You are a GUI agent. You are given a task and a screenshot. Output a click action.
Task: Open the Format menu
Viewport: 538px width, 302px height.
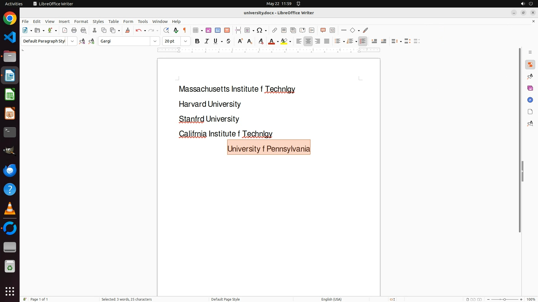(81, 22)
